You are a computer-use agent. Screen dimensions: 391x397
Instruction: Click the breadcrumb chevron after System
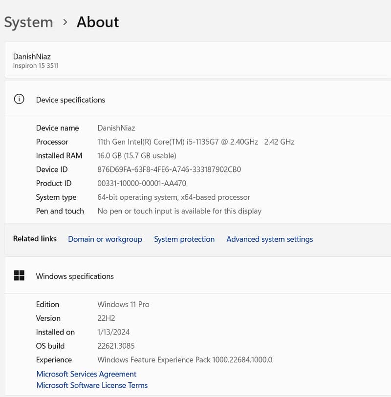click(x=65, y=22)
